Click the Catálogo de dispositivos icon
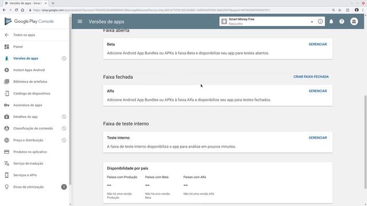The image size is (367, 206). (x=6, y=93)
